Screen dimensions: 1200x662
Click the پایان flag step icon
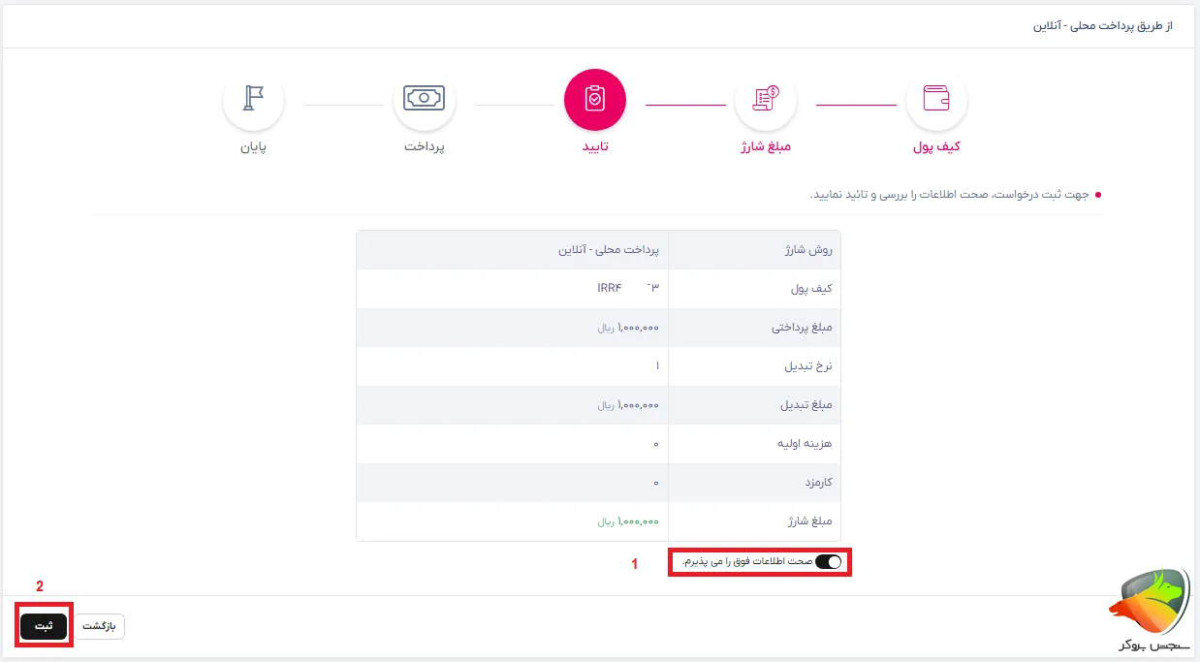(x=253, y=99)
